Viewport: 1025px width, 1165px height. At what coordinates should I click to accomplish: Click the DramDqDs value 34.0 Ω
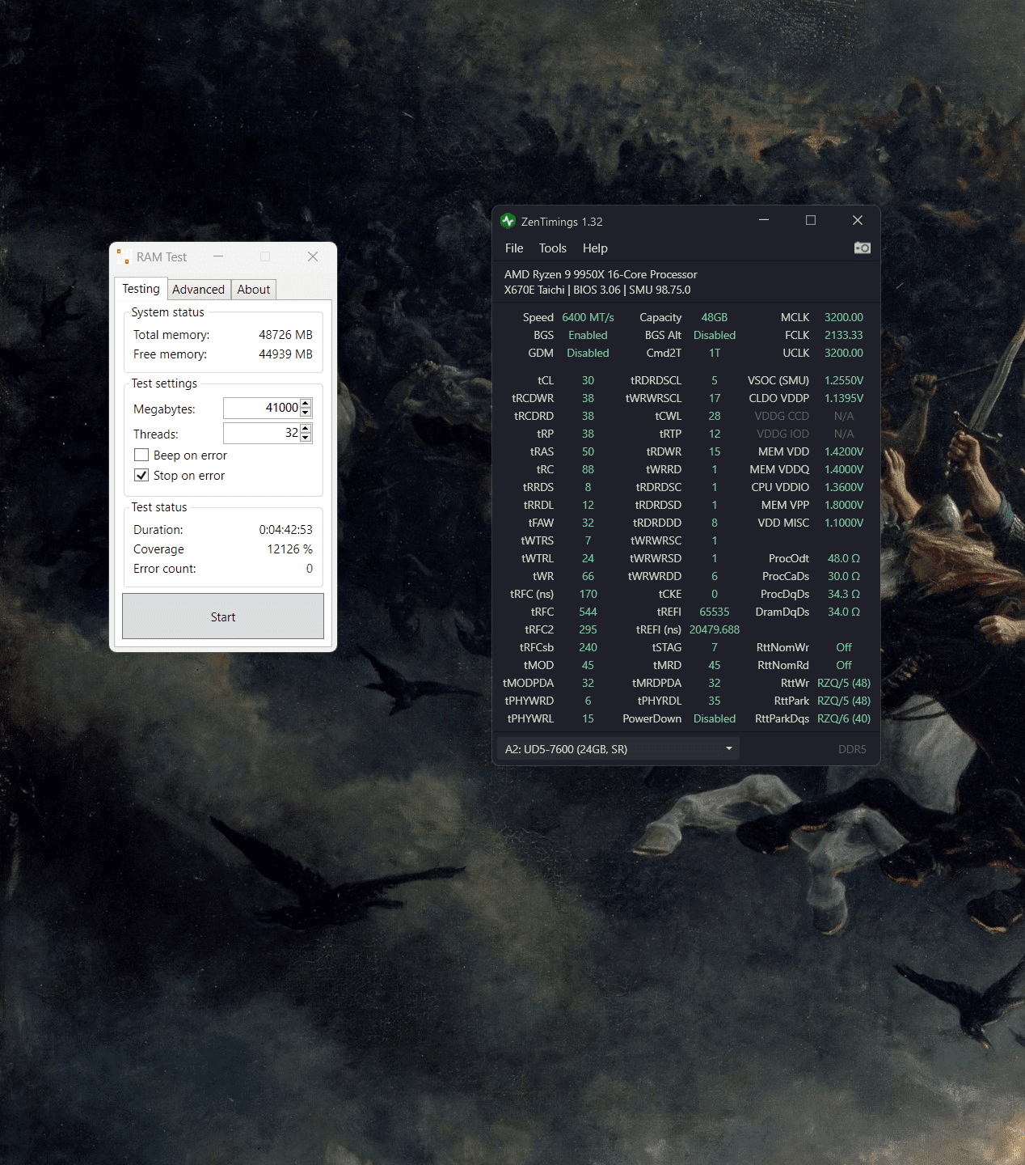[x=844, y=612]
